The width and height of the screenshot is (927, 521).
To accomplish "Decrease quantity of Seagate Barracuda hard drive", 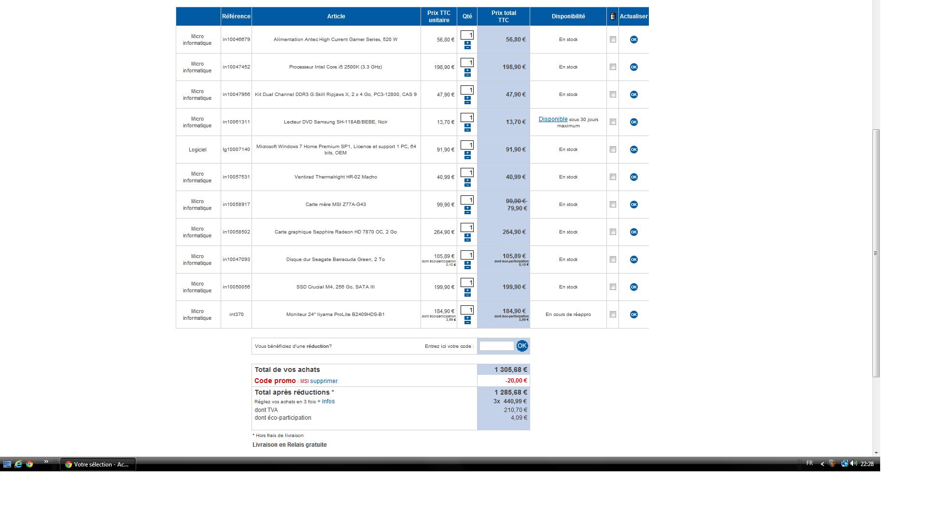I will 467,267.
